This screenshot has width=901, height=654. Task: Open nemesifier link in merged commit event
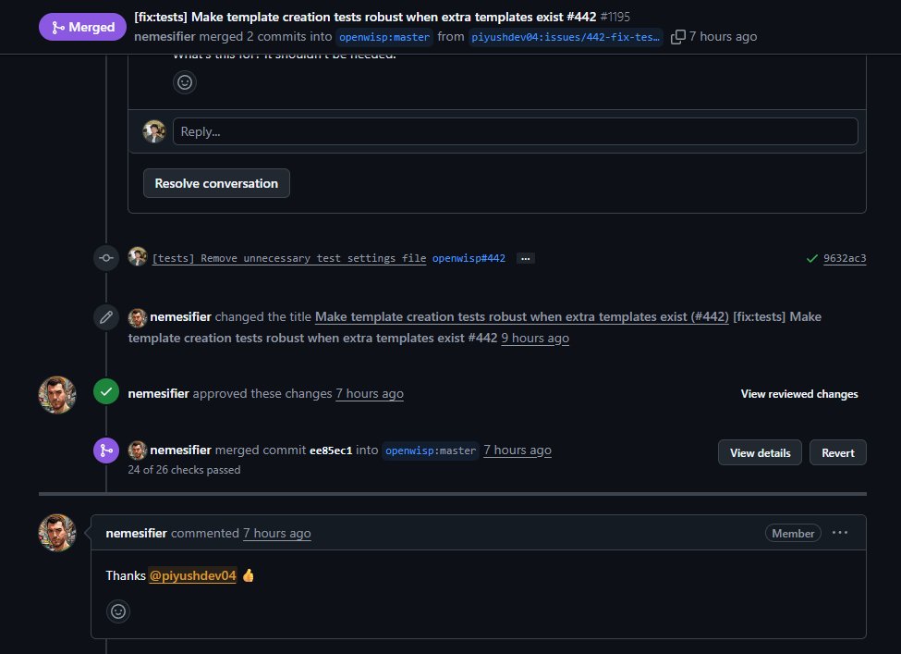pos(180,450)
